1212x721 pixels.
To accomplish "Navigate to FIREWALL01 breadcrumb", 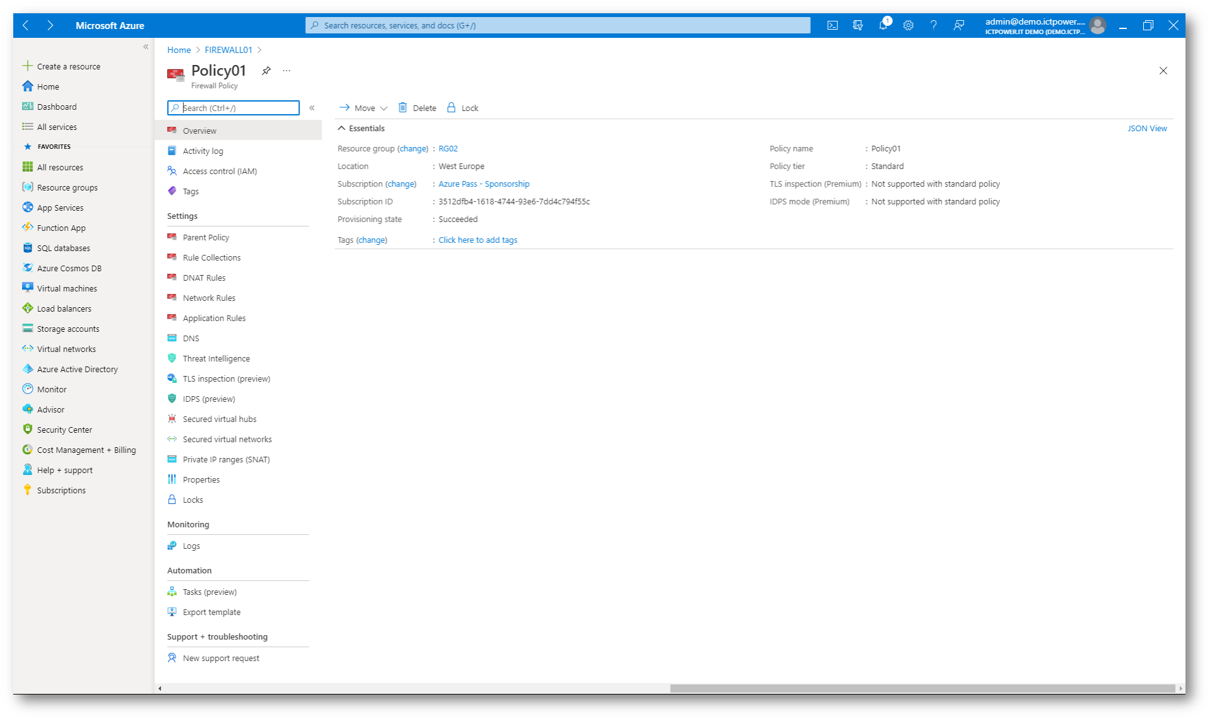I will click(x=228, y=50).
